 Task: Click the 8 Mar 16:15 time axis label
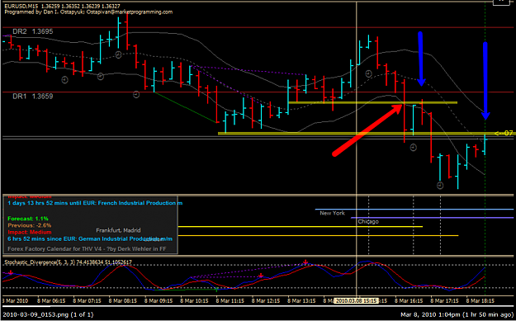[x=409, y=301]
